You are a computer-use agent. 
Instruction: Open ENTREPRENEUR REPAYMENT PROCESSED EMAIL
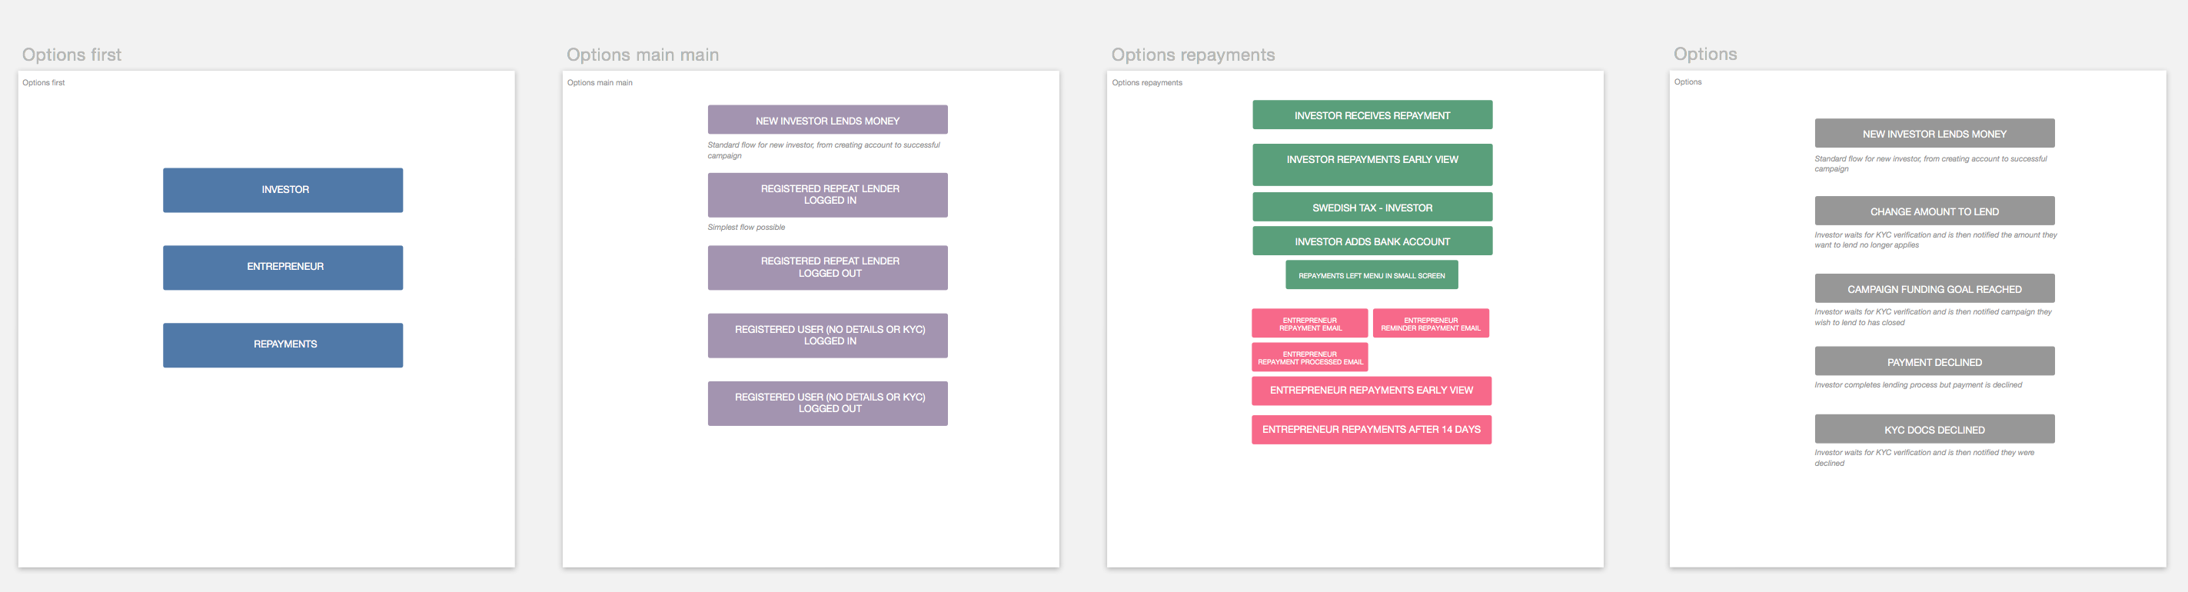1309,358
